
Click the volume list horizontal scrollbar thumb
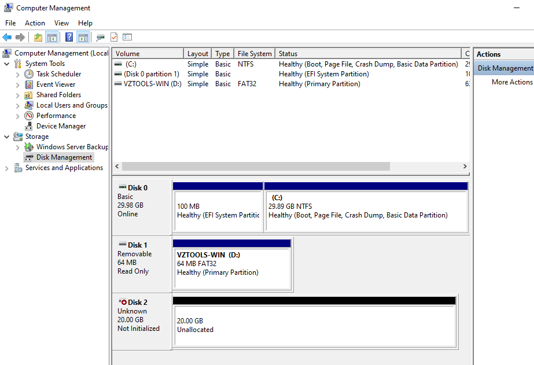(256, 166)
